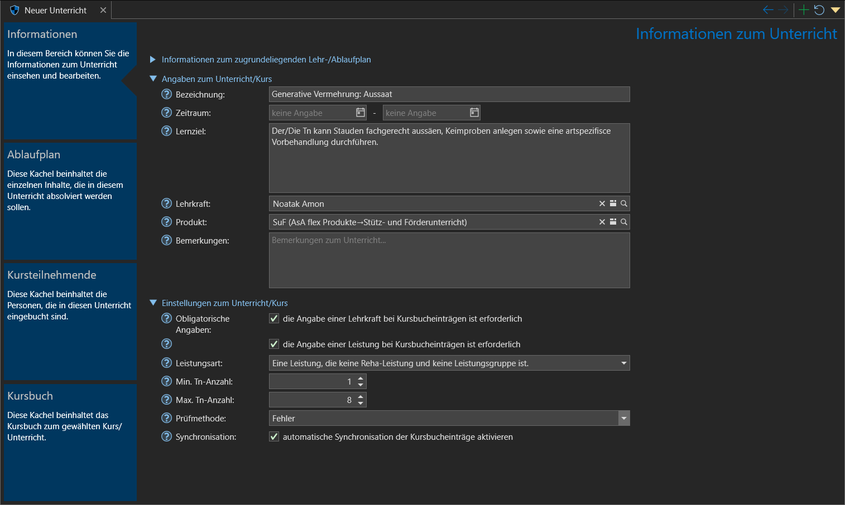Click into the Bemerkungen text field
This screenshot has height=505, width=845.
[449, 260]
